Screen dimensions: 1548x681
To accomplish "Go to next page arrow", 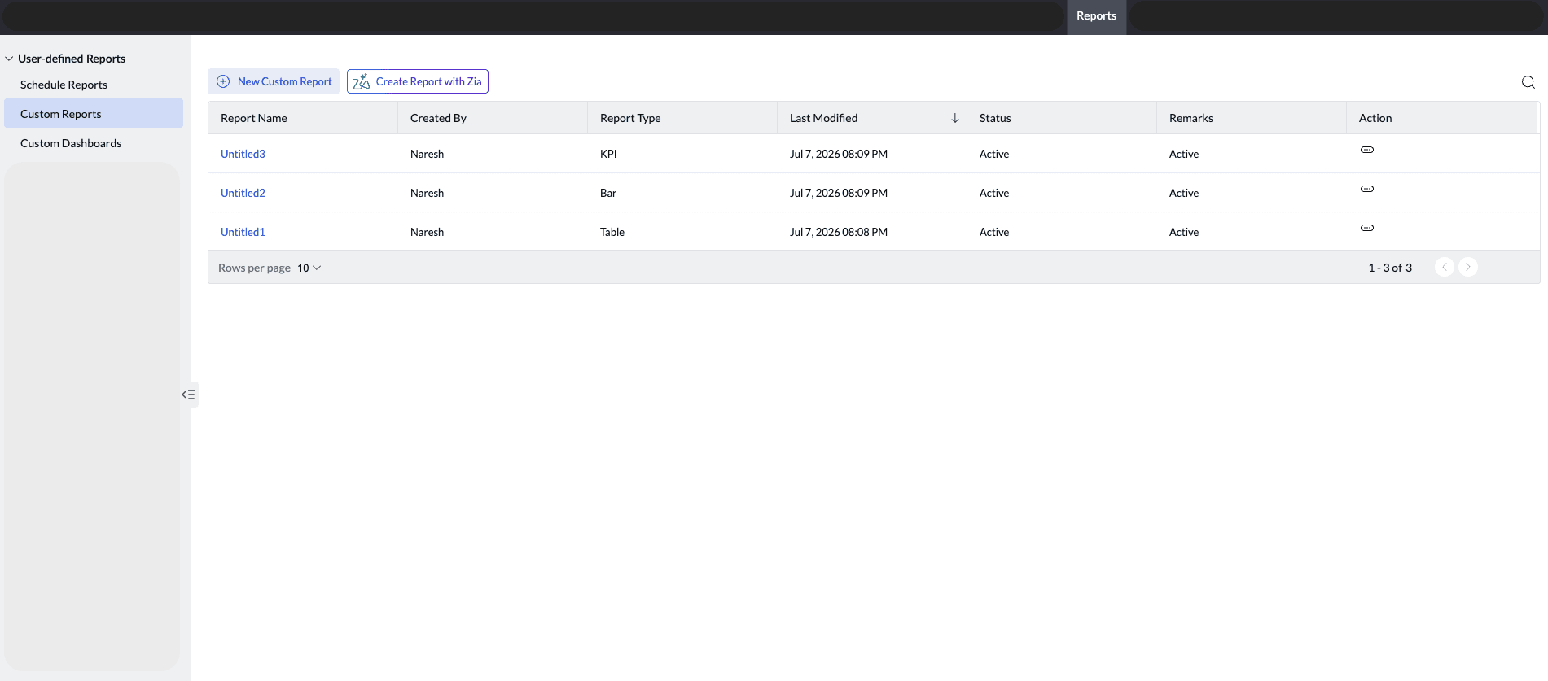I will click(x=1467, y=267).
